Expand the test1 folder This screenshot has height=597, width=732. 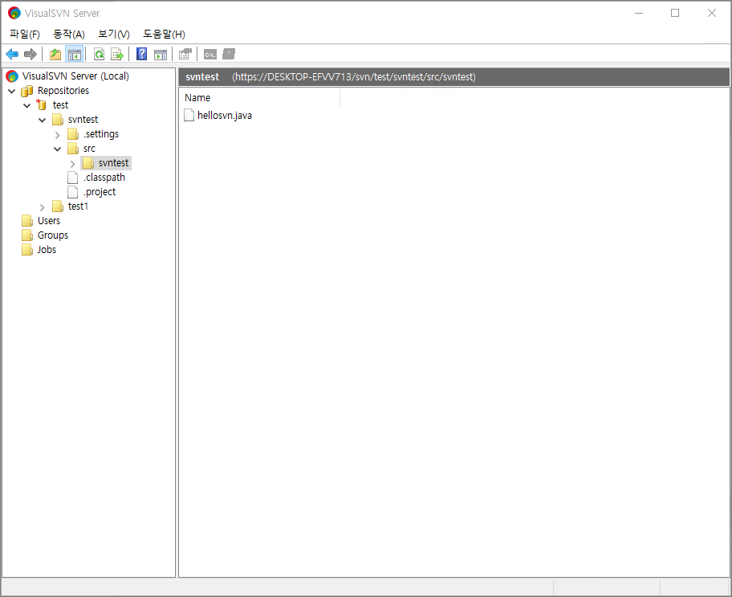point(42,206)
